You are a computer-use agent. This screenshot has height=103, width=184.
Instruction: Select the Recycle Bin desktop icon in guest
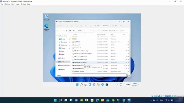47,17
